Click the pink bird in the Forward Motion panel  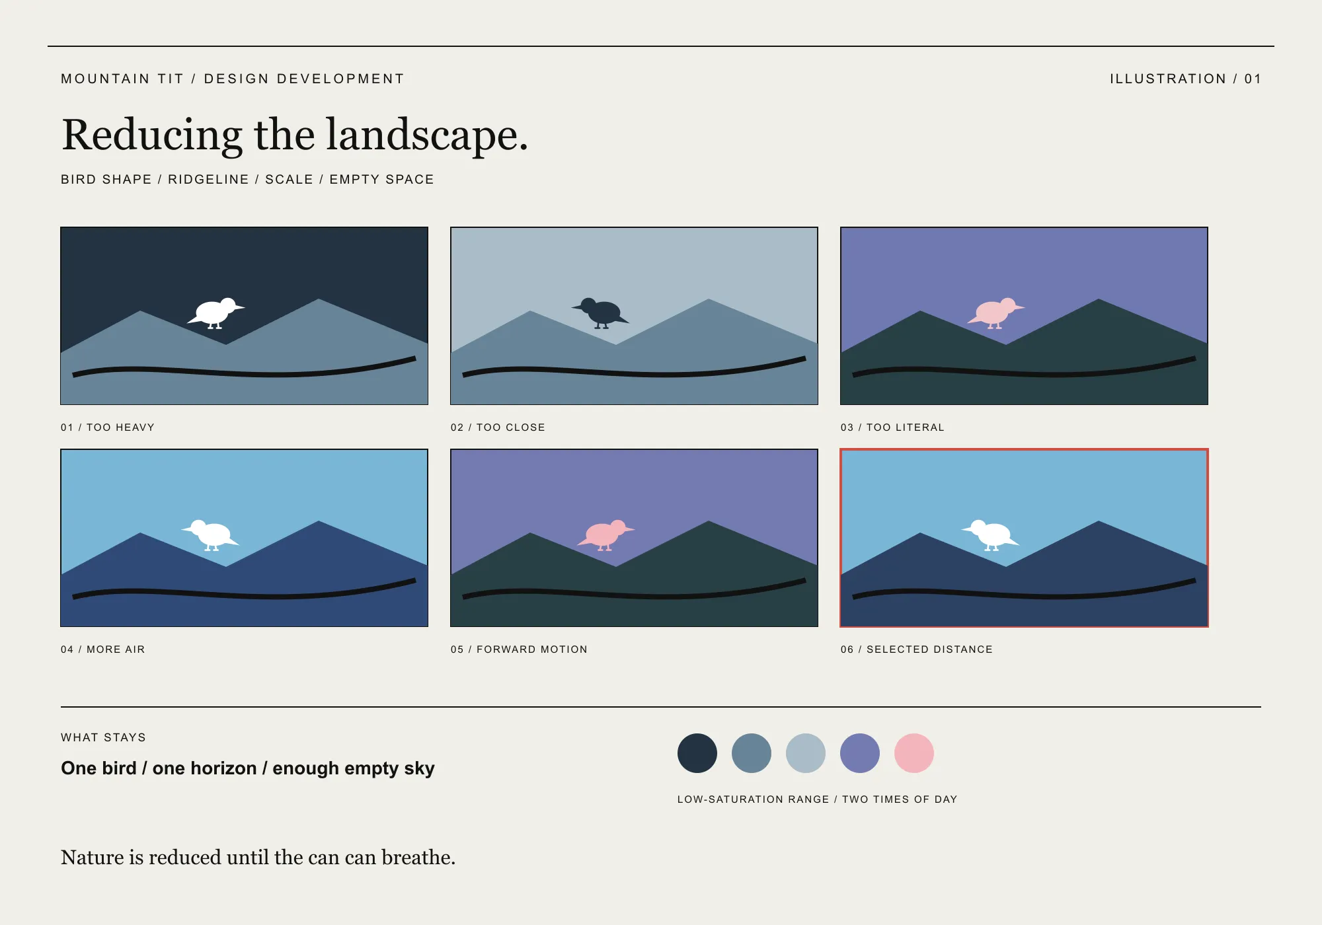[x=606, y=535]
